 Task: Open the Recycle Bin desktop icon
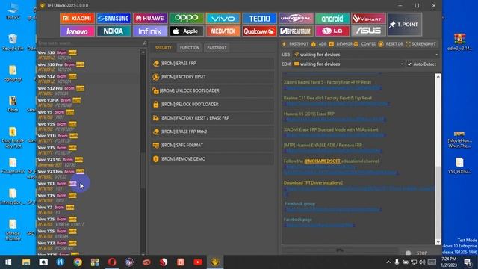[x=13, y=43]
